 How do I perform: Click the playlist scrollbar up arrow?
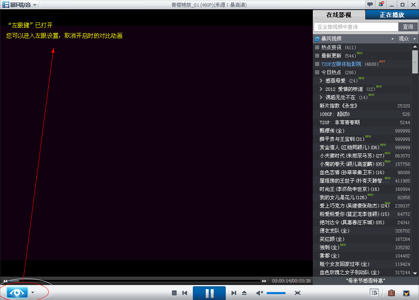pos(415,47)
